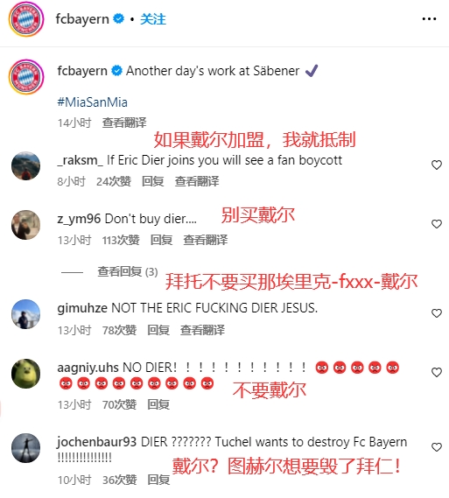Open z_ym96 profile avatar

point(25,225)
